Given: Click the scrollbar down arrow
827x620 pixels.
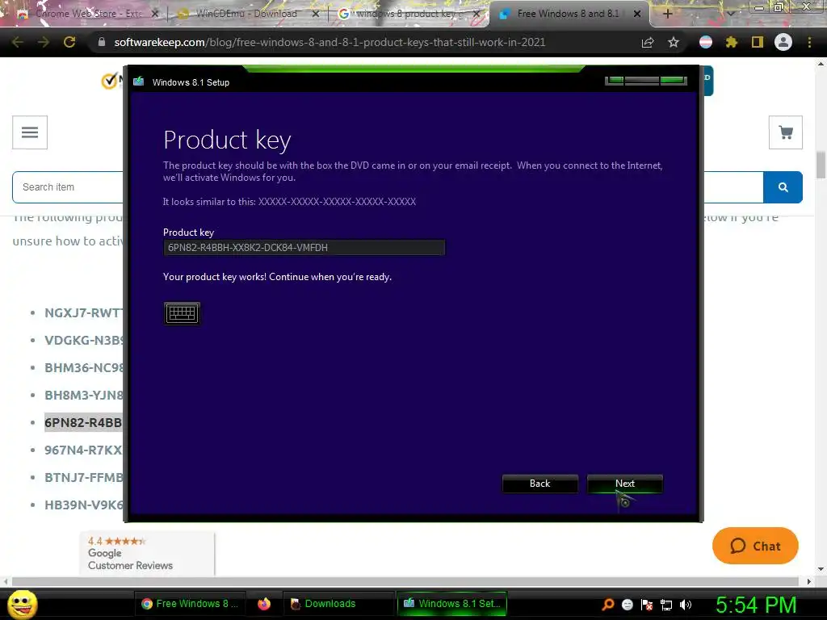Looking at the screenshot, I should [x=821, y=569].
